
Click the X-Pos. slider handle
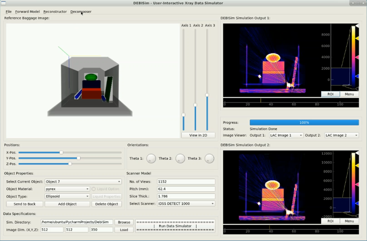coord(61,153)
